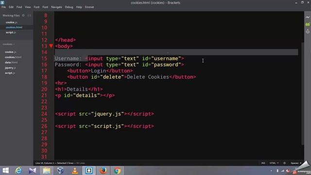Open VLC media player from taskbar
This screenshot has width=311, height=175.
click(x=75, y=171)
